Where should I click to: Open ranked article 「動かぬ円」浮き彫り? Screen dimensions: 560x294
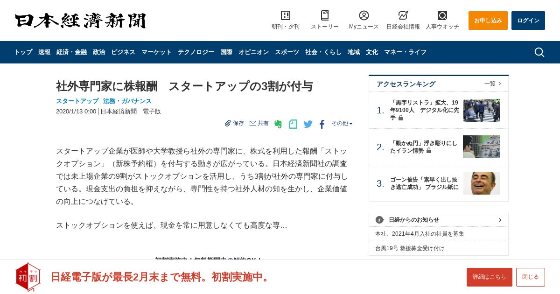click(x=424, y=147)
